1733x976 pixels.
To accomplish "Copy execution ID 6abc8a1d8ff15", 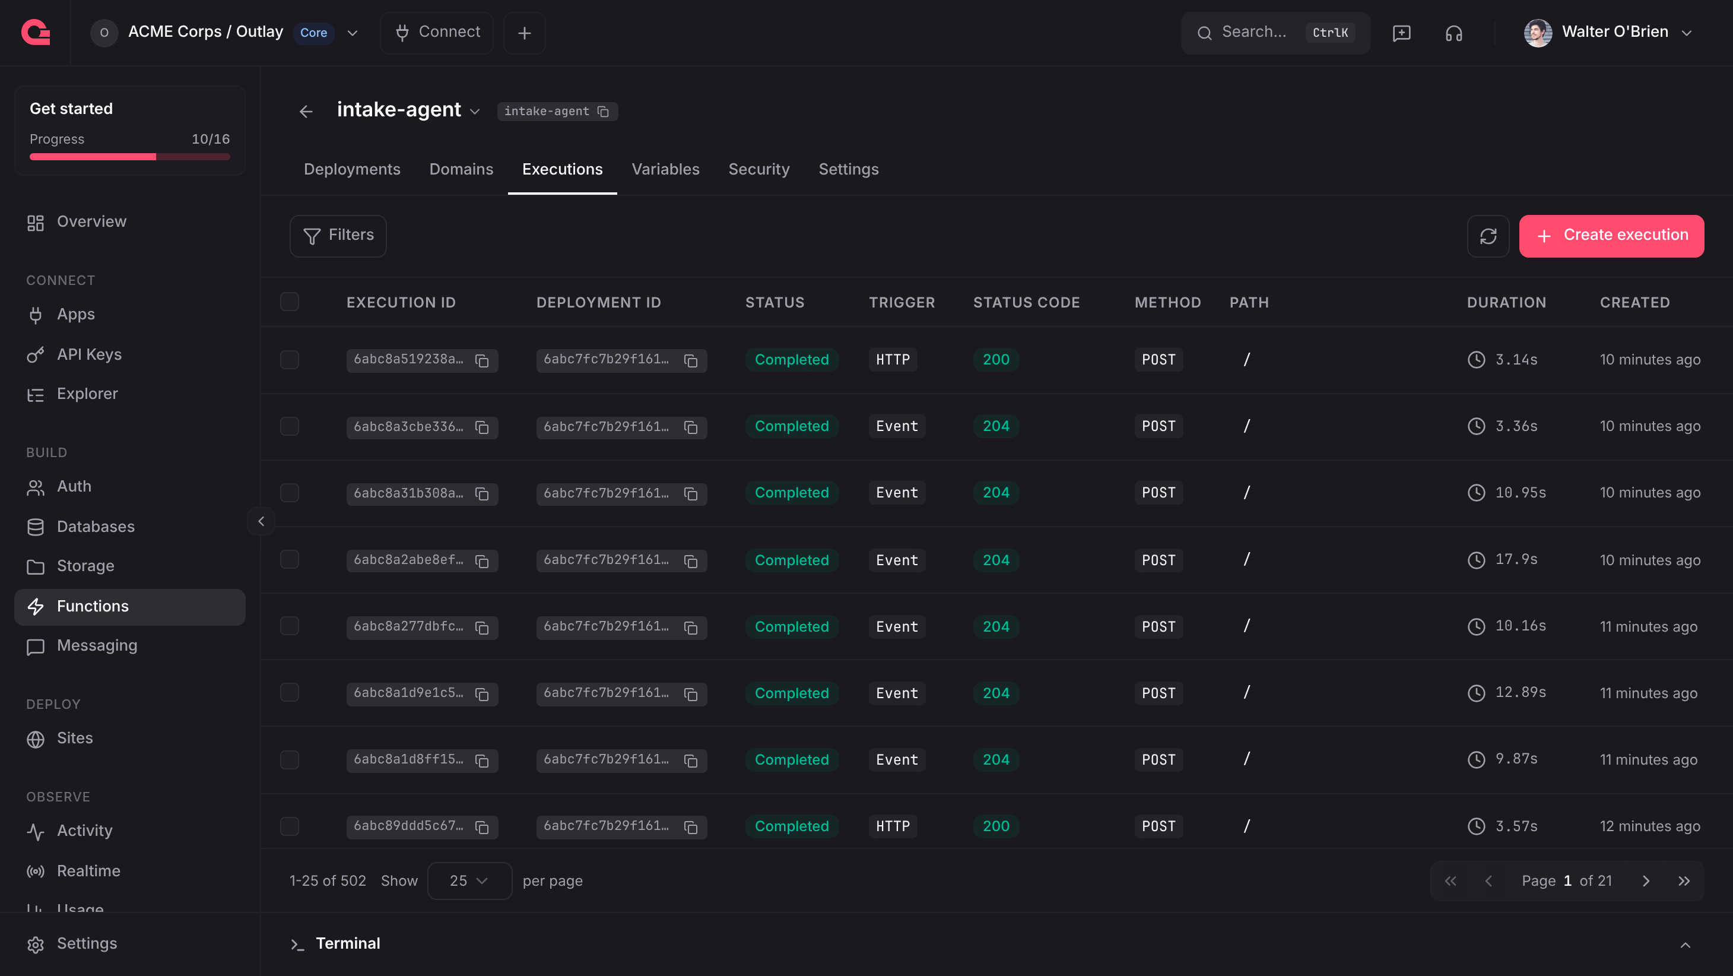I will (x=482, y=760).
